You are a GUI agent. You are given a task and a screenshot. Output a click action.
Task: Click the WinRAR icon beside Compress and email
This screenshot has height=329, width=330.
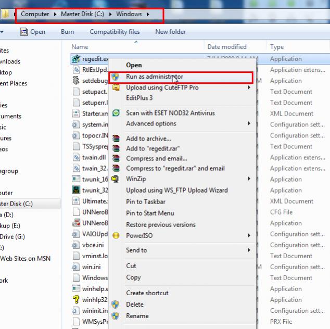(116, 158)
